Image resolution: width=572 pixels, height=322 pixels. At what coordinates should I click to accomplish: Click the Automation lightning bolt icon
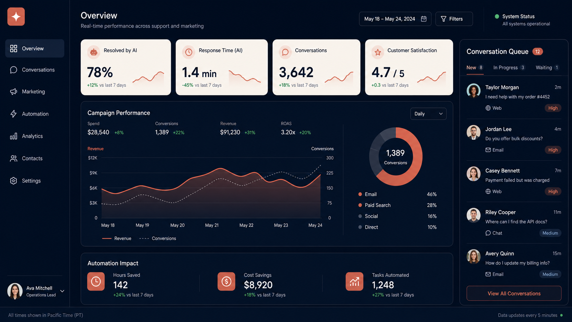(13, 114)
